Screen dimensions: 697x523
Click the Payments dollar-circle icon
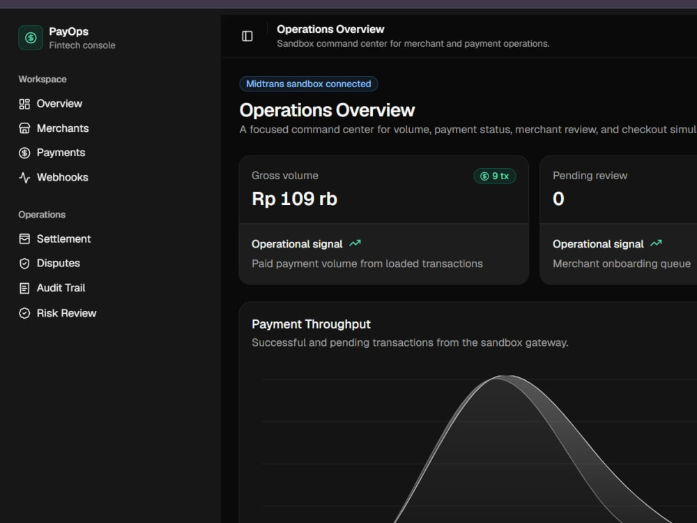(24, 153)
